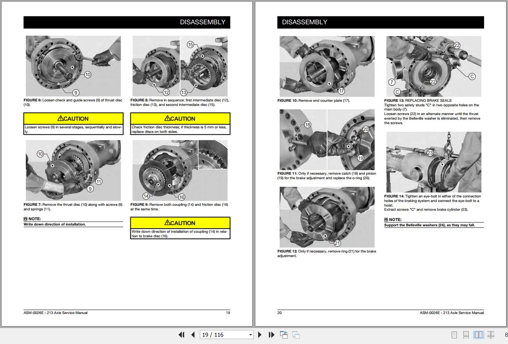
Task: Click the Figure 12 ring removal photo
Action: point(327,217)
